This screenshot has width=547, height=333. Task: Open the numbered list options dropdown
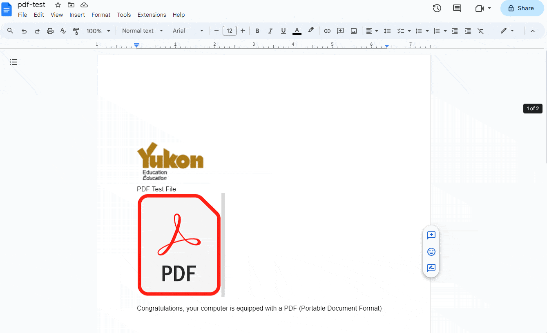pos(445,31)
